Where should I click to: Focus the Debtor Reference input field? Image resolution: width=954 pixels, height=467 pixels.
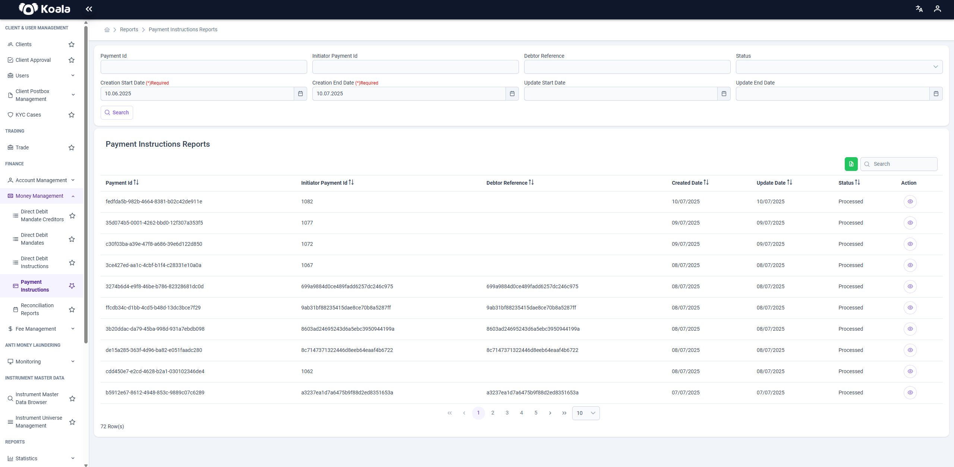(x=627, y=67)
